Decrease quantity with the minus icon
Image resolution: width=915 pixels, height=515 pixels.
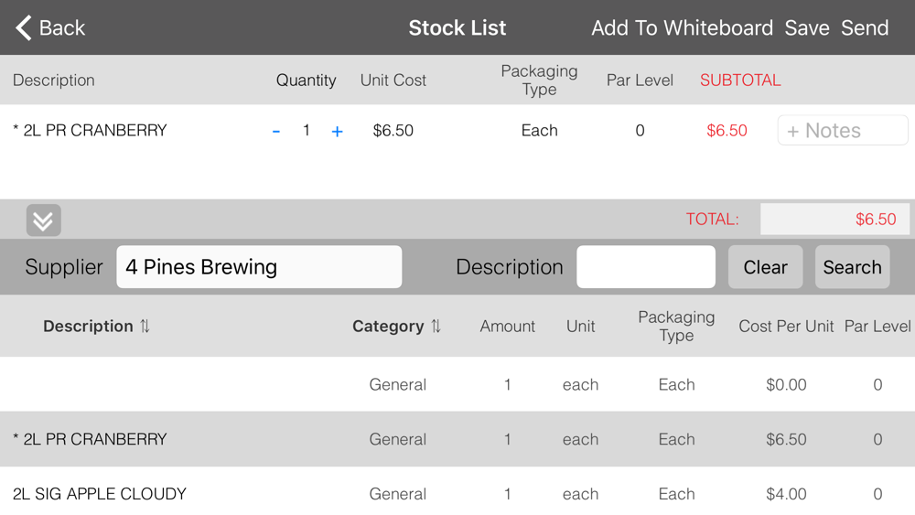point(276,132)
